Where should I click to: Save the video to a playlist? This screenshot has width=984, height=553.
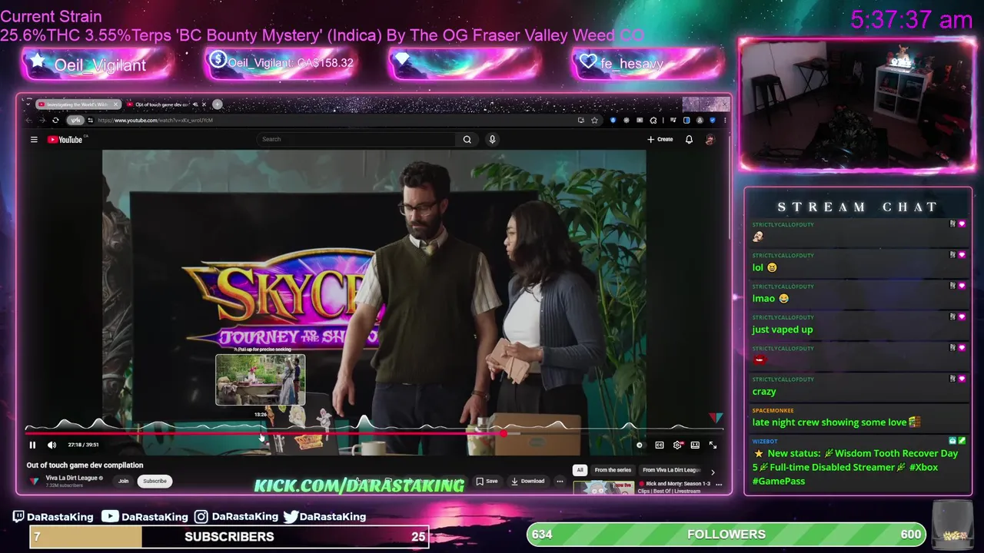pos(487,481)
